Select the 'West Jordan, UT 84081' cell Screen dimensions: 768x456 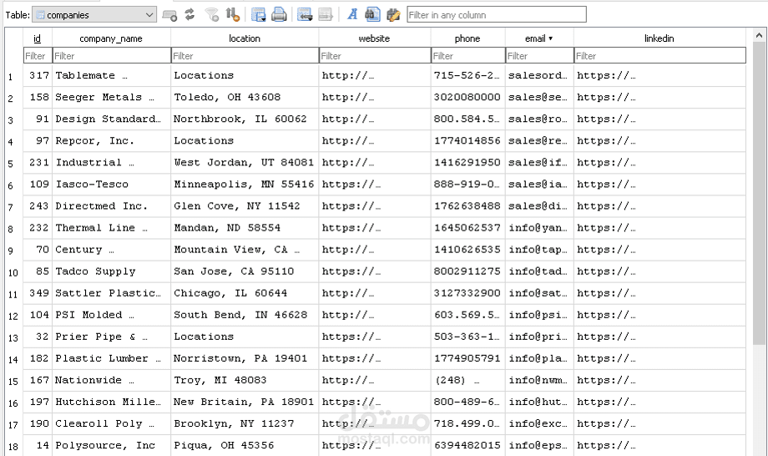click(245, 163)
